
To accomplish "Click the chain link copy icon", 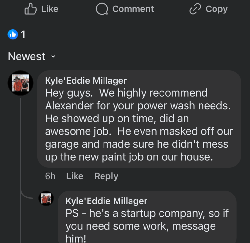I will [195, 9].
